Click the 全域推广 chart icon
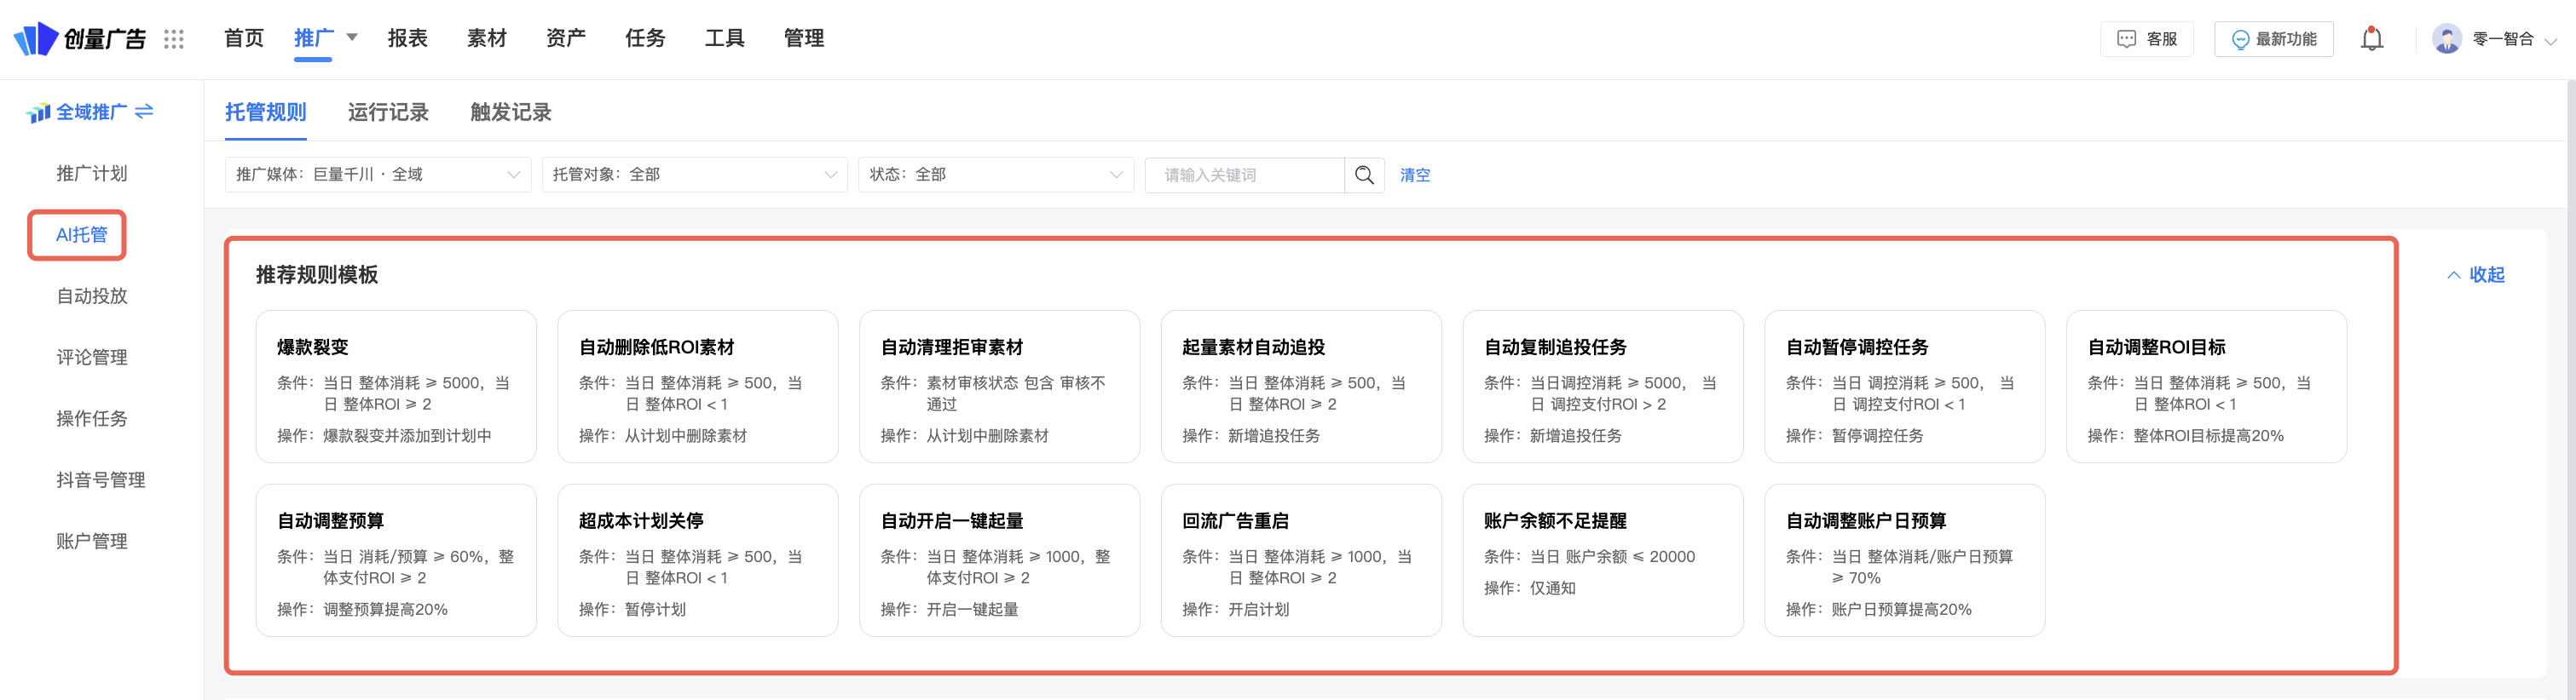This screenshot has width=2576, height=700. coord(39,113)
